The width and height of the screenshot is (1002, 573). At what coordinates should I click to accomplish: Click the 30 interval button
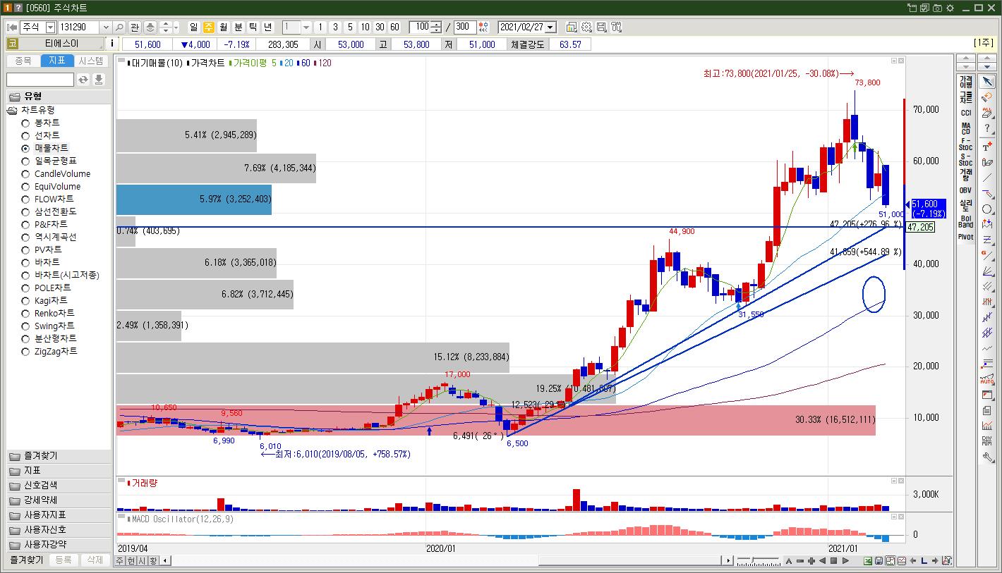click(x=380, y=27)
